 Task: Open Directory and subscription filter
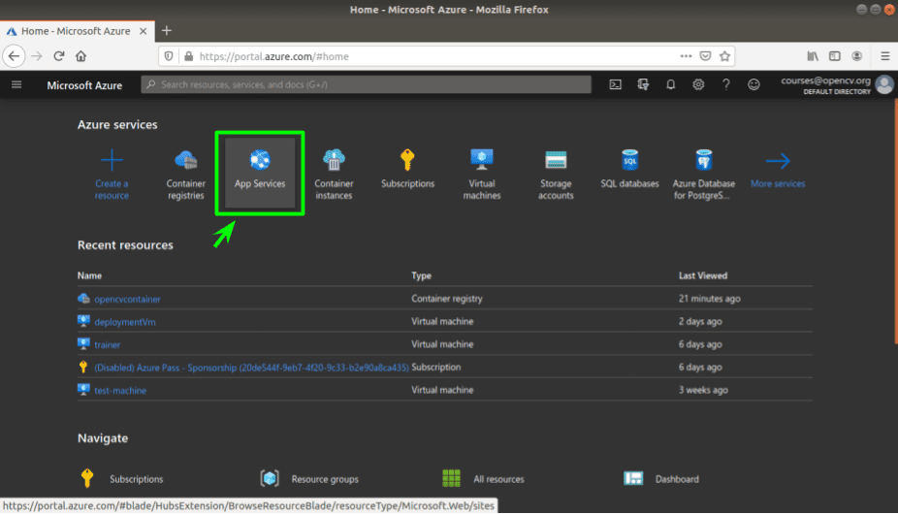click(x=643, y=84)
